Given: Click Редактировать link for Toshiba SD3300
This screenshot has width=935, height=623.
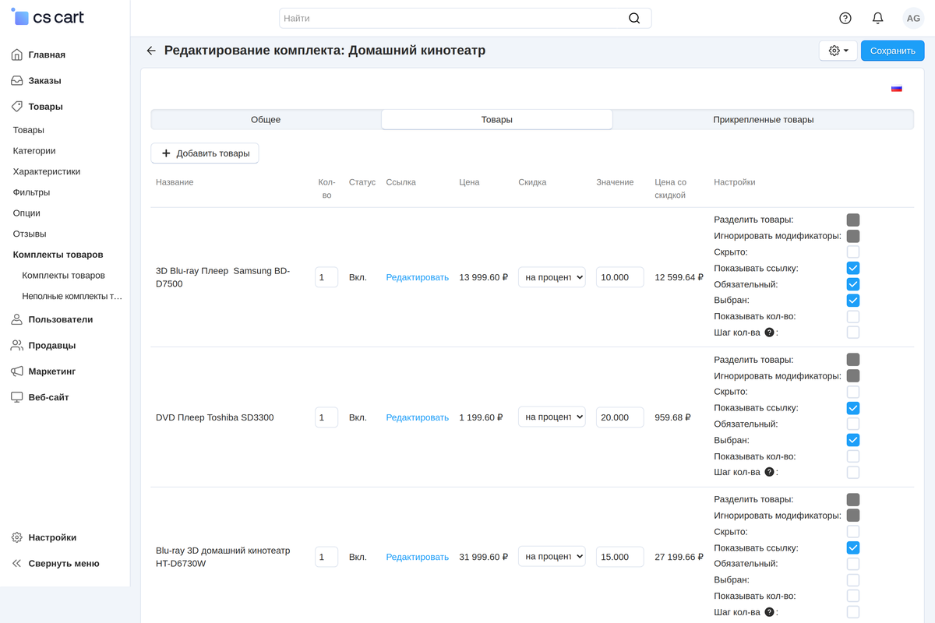Looking at the screenshot, I should pyautogui.click(x=418, y=417).
